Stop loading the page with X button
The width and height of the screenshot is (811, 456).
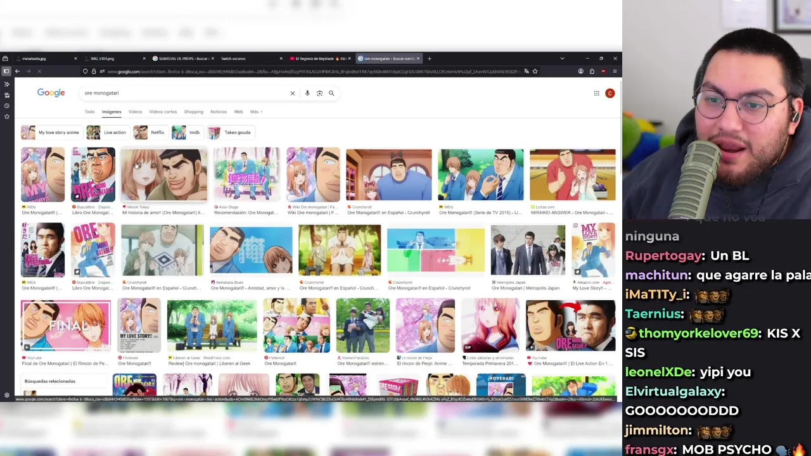(39, 71)
